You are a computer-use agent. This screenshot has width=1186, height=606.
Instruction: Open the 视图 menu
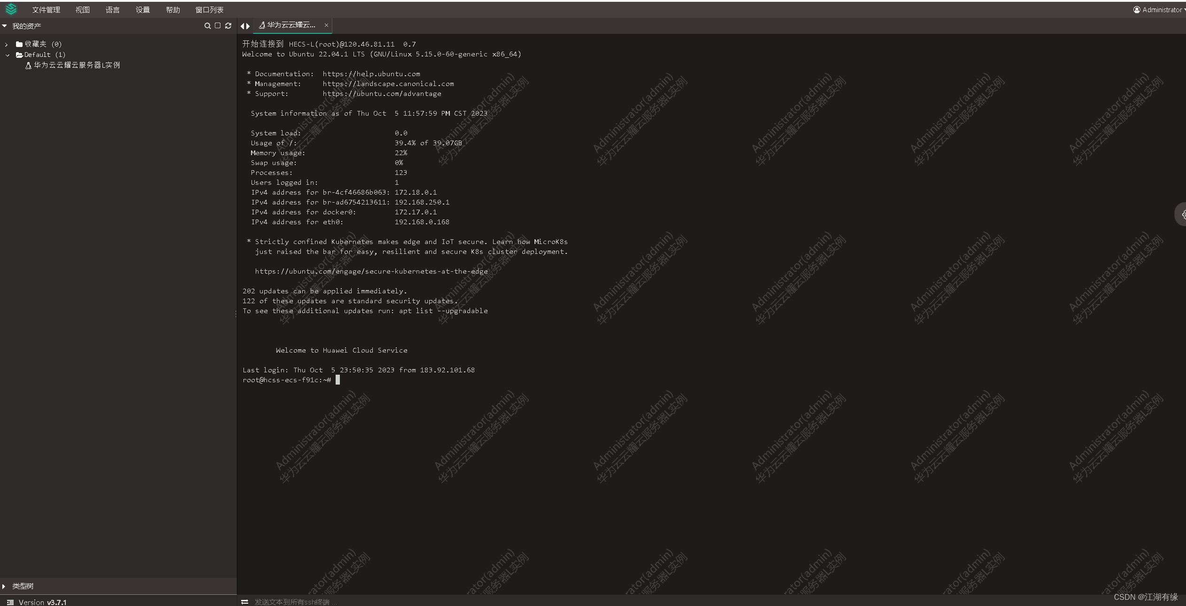83,10
